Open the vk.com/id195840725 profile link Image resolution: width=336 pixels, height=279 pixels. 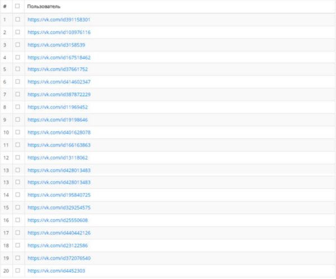pos(59,195)
